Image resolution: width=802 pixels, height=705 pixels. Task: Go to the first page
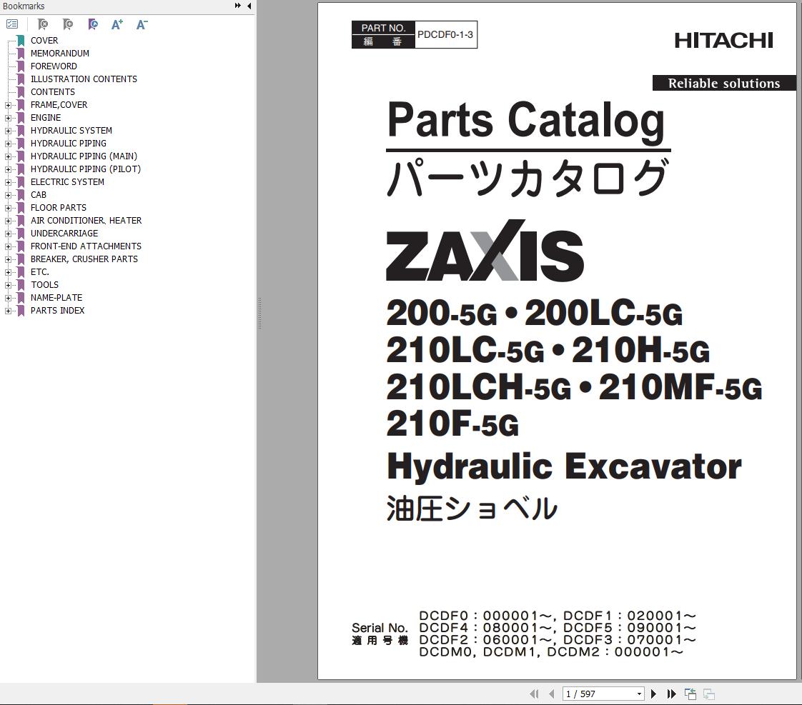tap(535, 694)
